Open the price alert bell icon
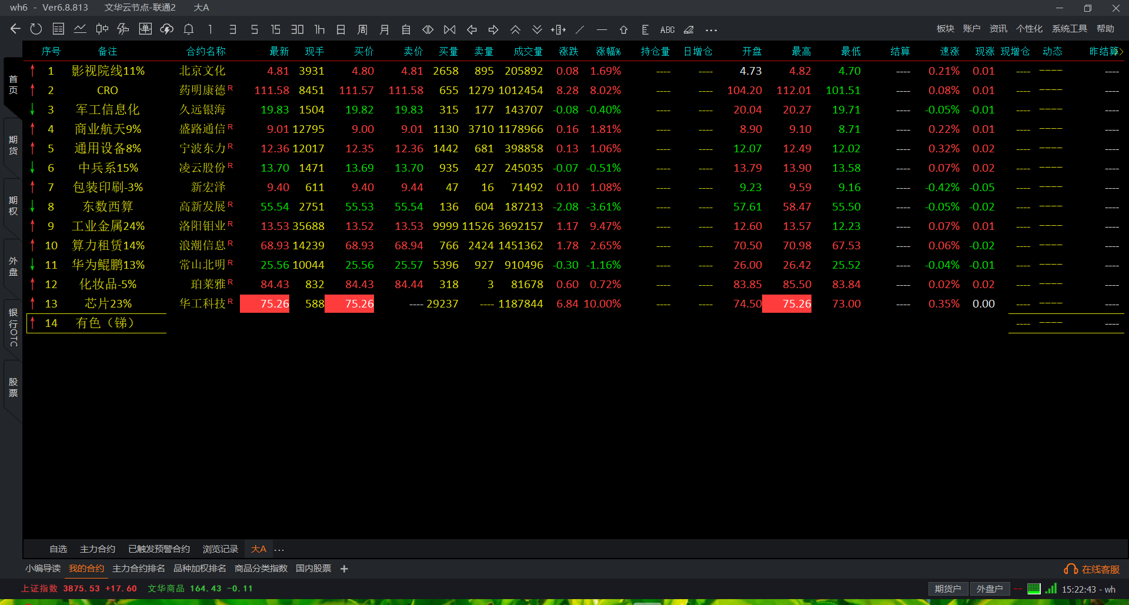Screen dimensions: 1129x605 tap(189, 29)
